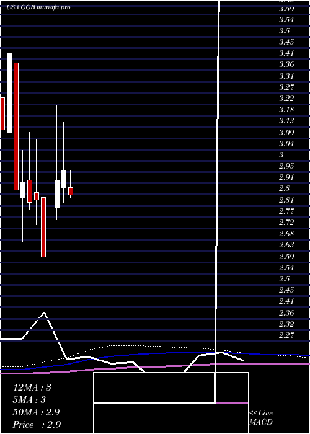Click the 2.63 price axis label
Screen dimensions: 310x434
tap(286, 245)
